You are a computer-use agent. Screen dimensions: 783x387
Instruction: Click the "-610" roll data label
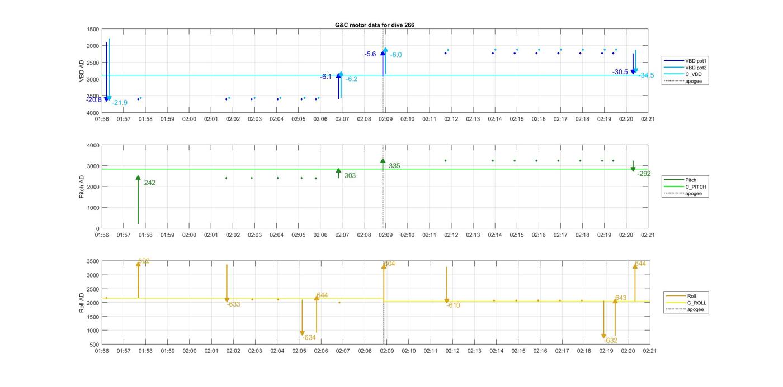(453, 305)
